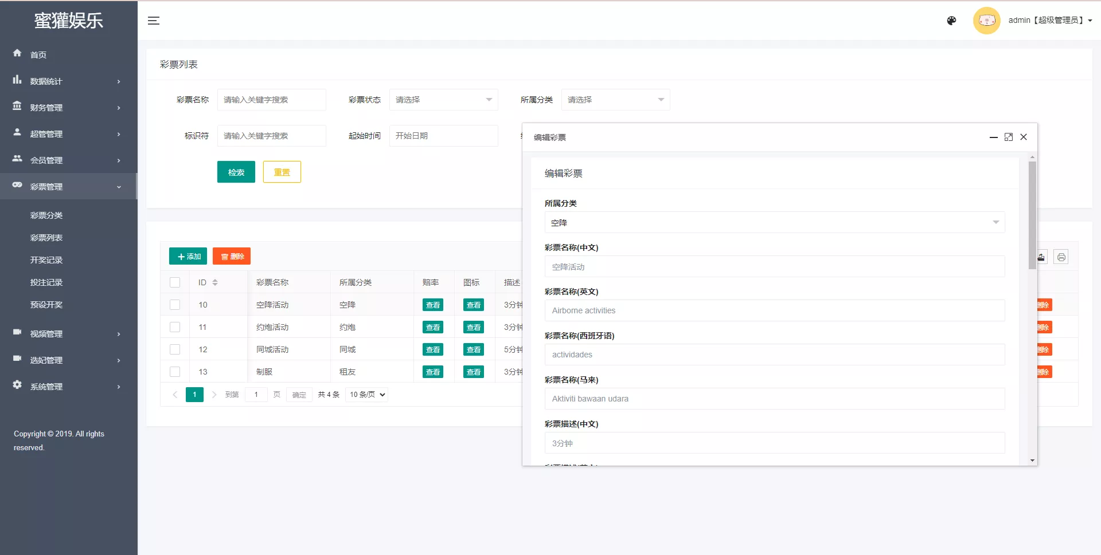
Task: Open the hamburger sidebar collapse icon
Action: [x=154, y=21]
